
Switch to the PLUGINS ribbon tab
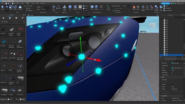pyautogui.click(x=42, y=3)
